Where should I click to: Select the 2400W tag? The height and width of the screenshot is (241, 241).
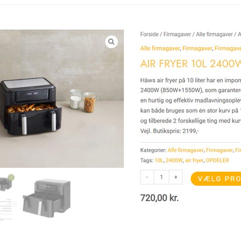(174, 160)
